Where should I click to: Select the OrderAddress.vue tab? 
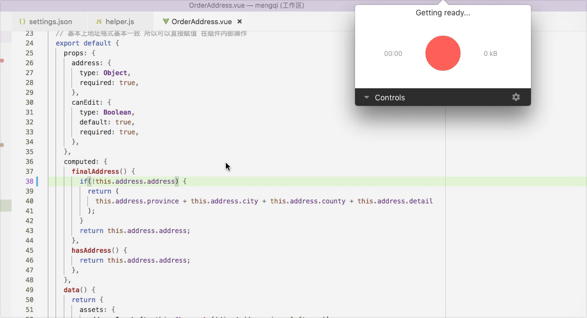(x=201, y=21)
